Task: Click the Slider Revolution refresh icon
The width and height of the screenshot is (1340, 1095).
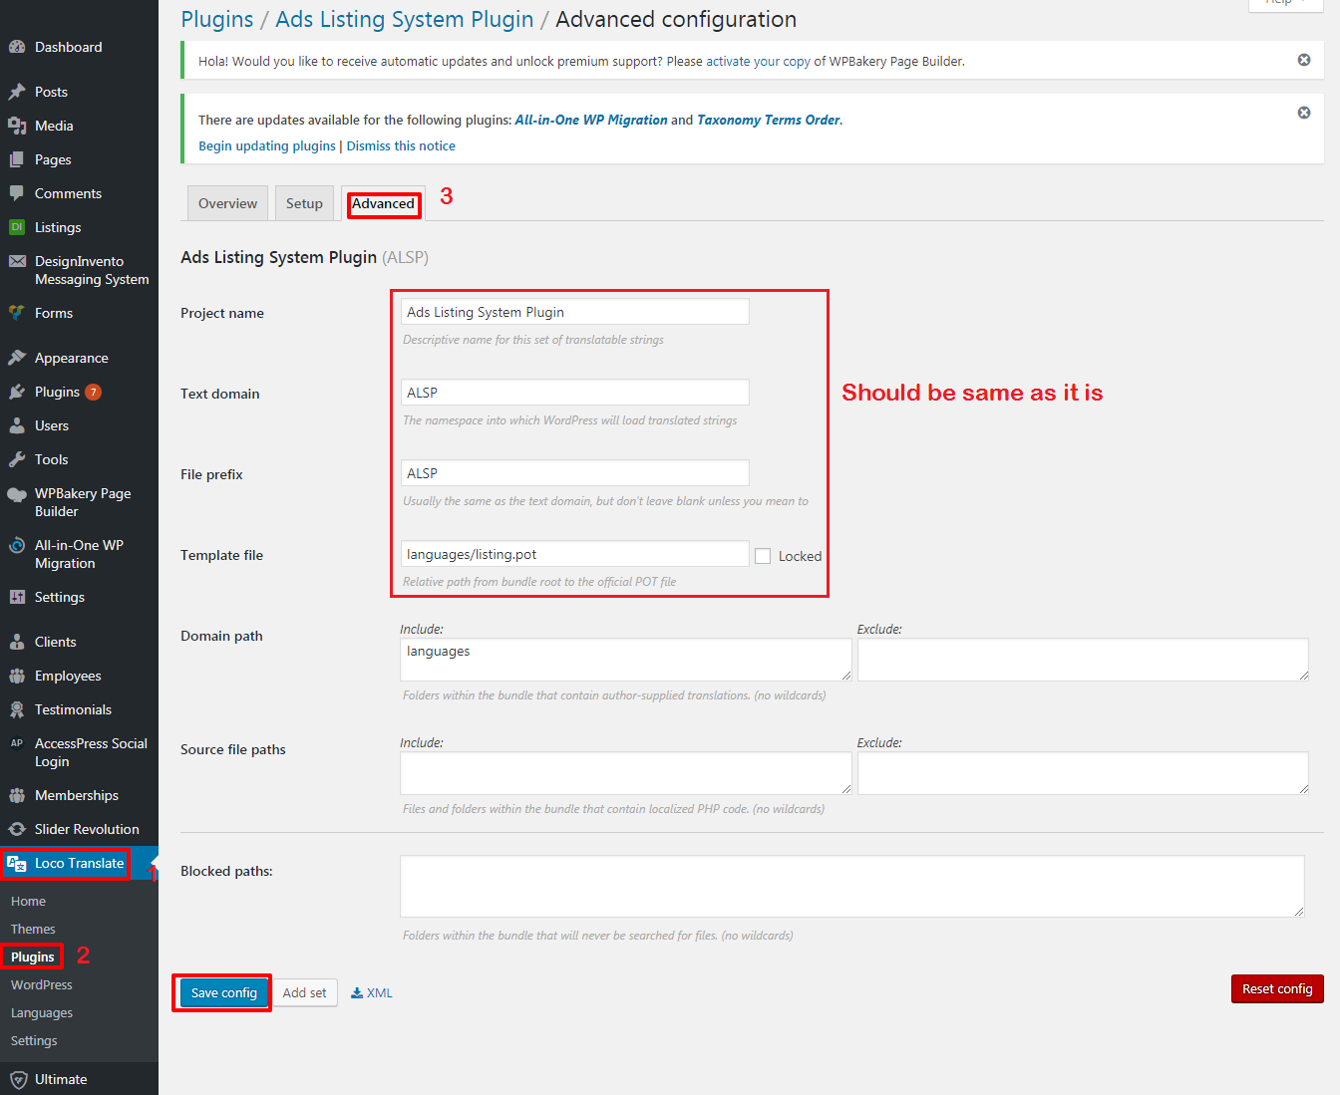Action: 17,829
